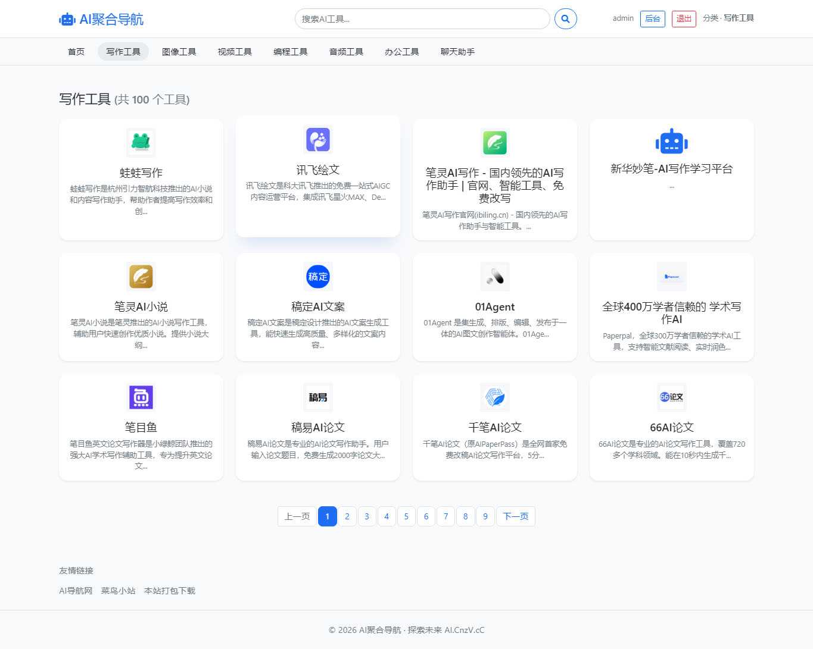The height and width of the screenshot is (649, 813).
Task: Click the search magnifier icon
Action: [565, 18]
